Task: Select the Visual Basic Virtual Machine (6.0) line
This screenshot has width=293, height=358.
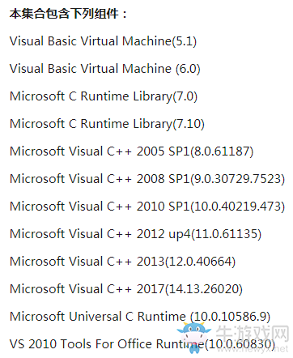Action: click(104, 69)
